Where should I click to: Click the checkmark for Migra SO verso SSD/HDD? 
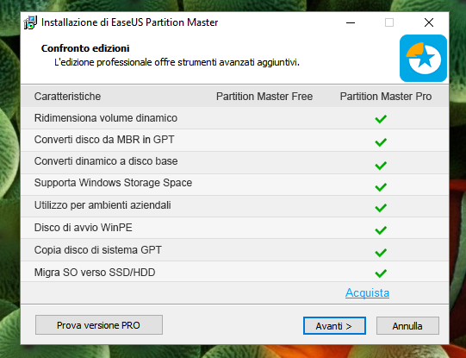point(381,273)
